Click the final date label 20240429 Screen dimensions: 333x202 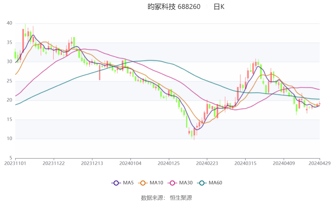[319, 163]
